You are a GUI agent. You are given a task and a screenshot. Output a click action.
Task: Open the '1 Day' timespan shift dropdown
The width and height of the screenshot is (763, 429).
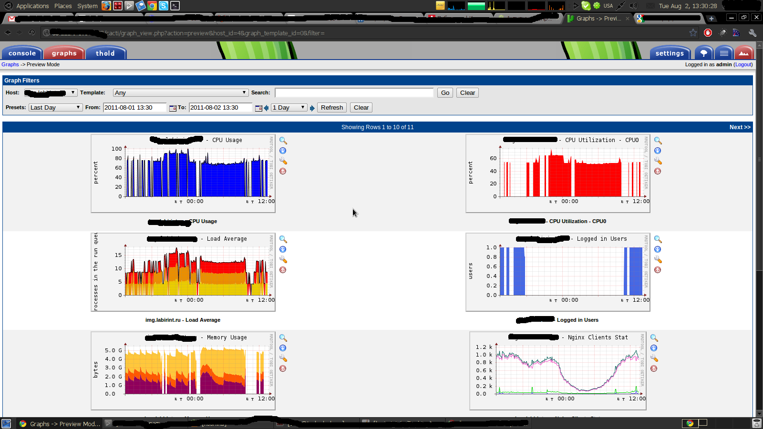point(289,108)
